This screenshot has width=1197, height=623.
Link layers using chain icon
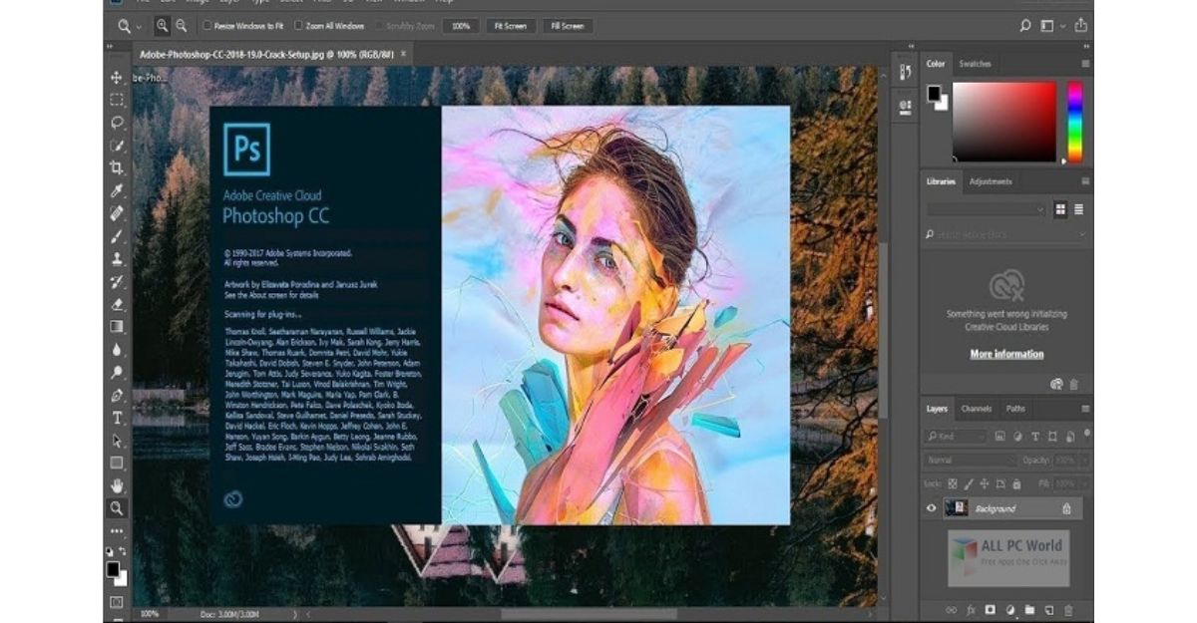[951, 609]
